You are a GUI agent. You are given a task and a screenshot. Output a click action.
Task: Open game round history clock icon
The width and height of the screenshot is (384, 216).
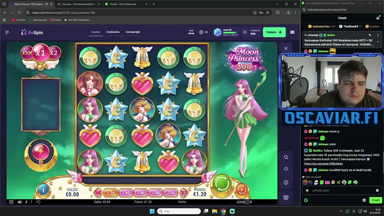(38, 202)
